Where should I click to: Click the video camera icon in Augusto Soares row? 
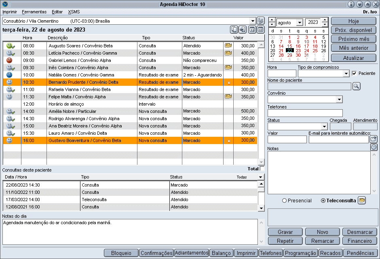(x=228, y=46)
